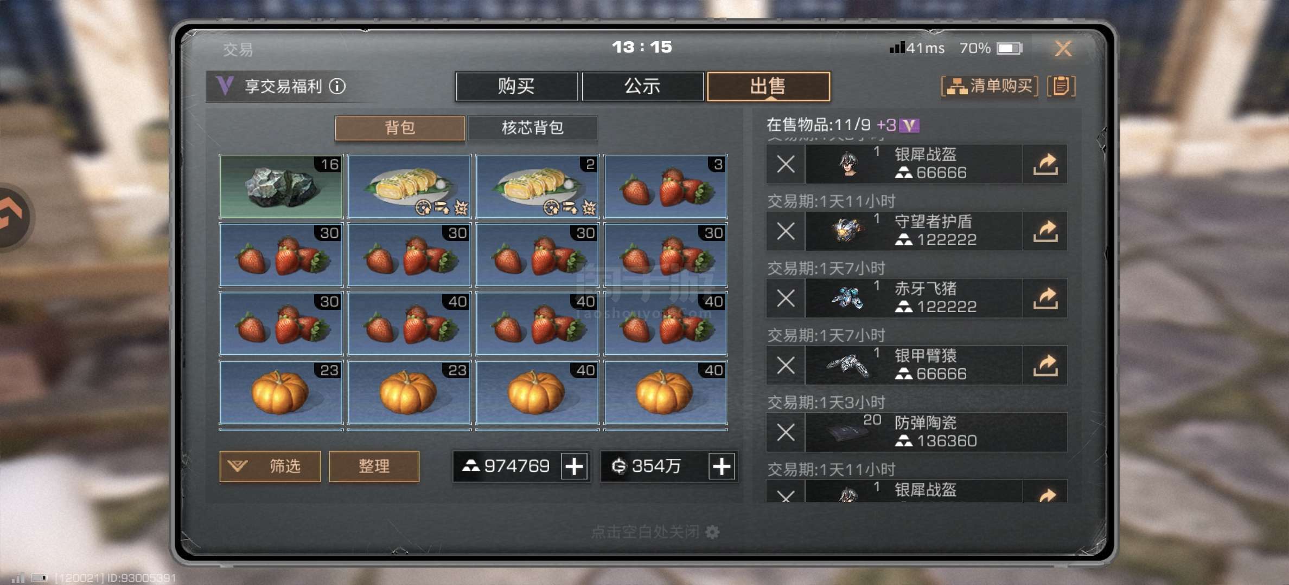Select the ore item stack of 16

pyautogui.click(x=281, y=186)
